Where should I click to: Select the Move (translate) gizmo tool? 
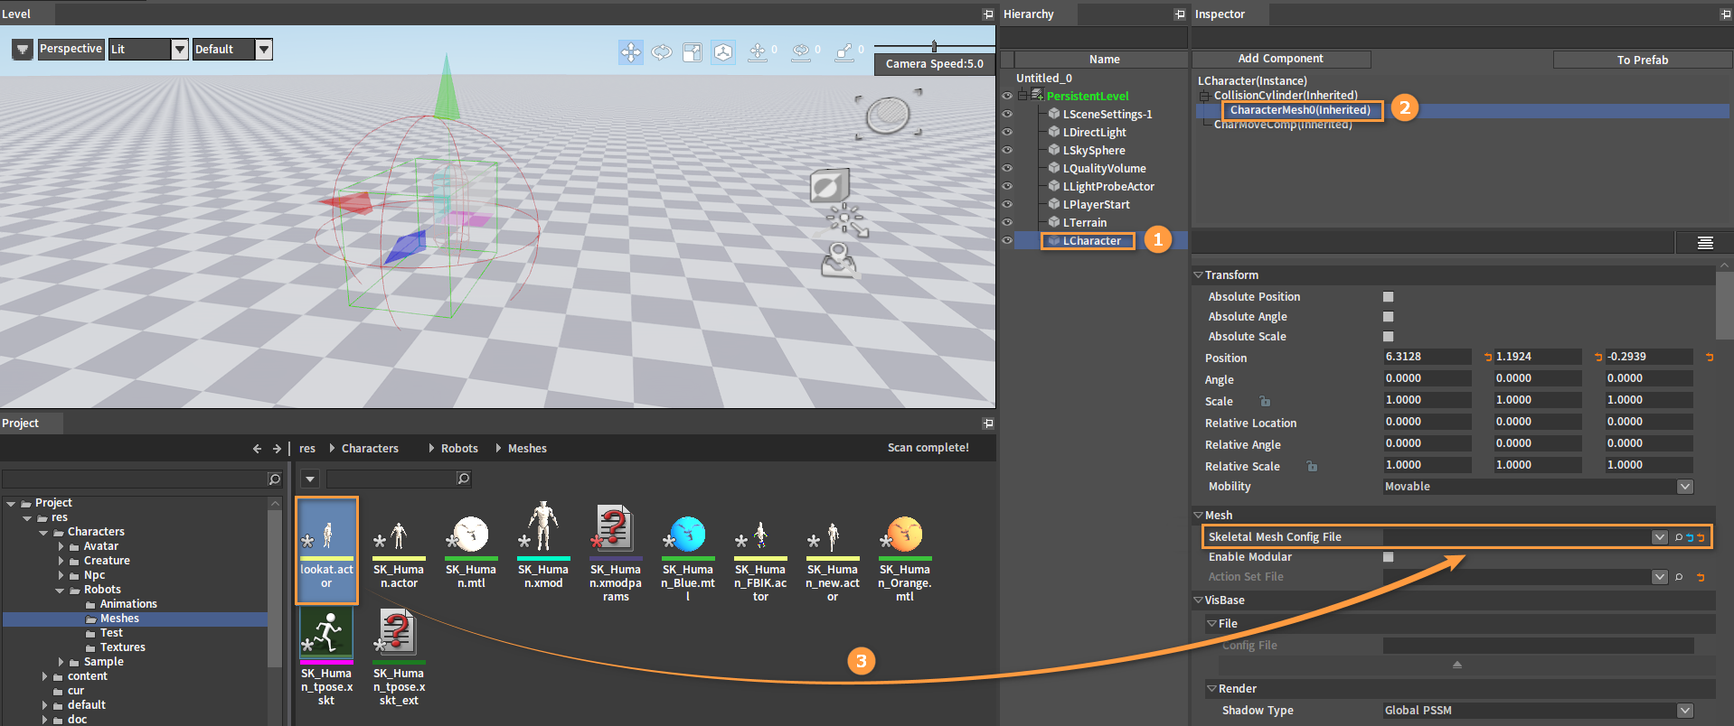(631, 52)
